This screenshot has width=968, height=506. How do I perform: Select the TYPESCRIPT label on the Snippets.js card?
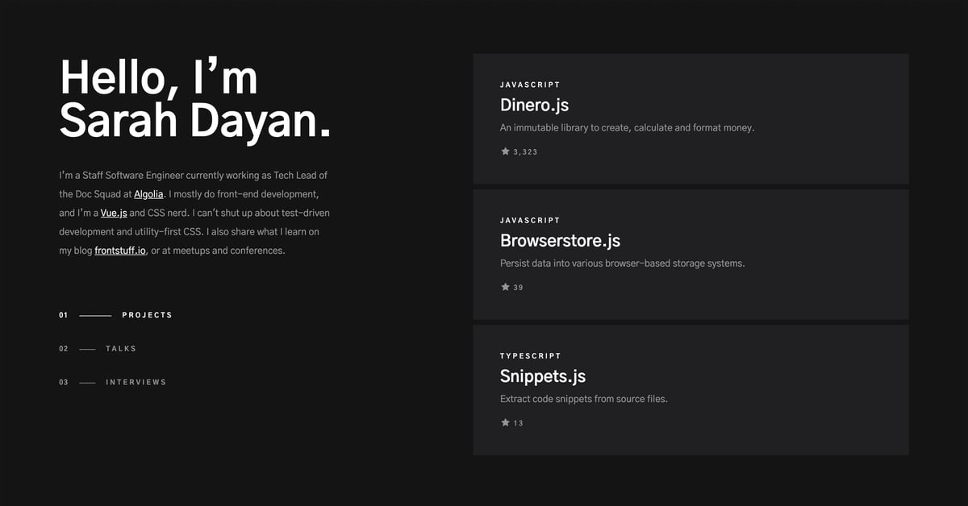(x=529, y=355)
